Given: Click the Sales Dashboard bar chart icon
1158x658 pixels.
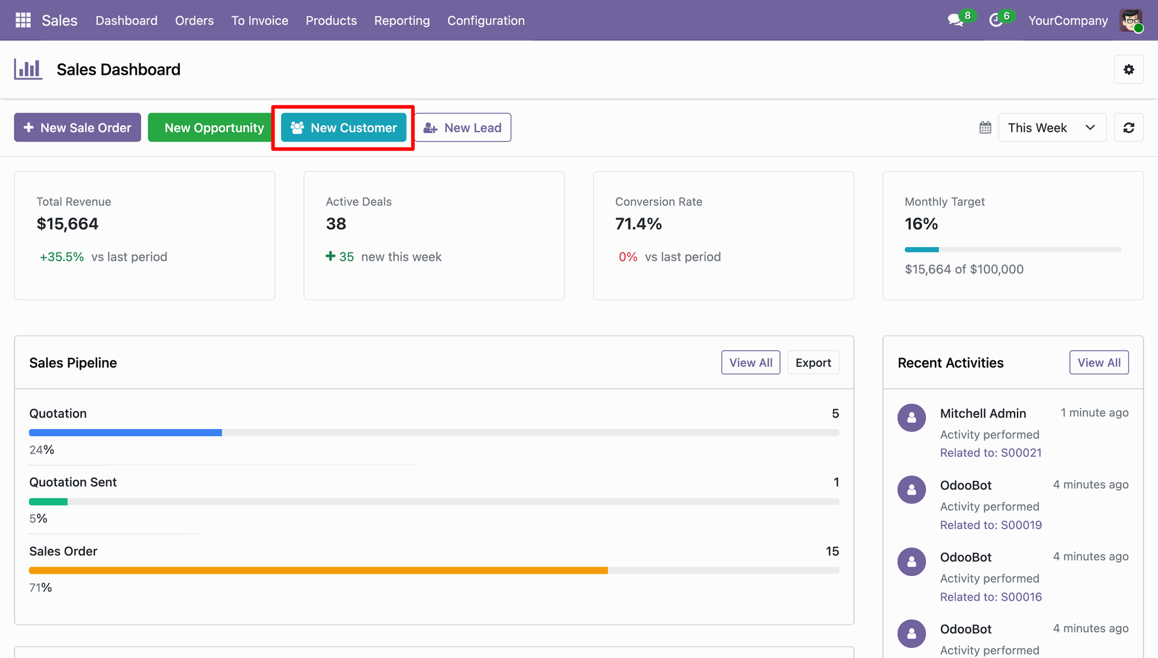Looking at the screenshot, I should pyautogui.click(x=28, y=69).
